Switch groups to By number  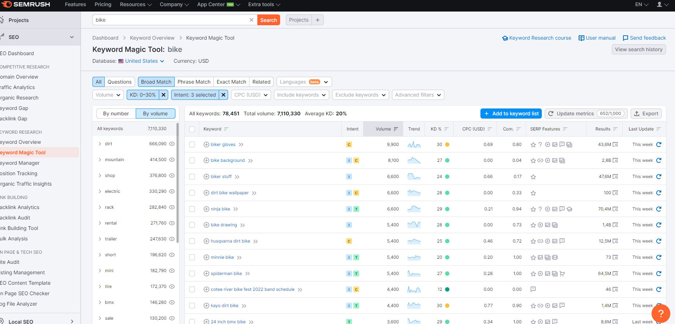click(116, 114)
